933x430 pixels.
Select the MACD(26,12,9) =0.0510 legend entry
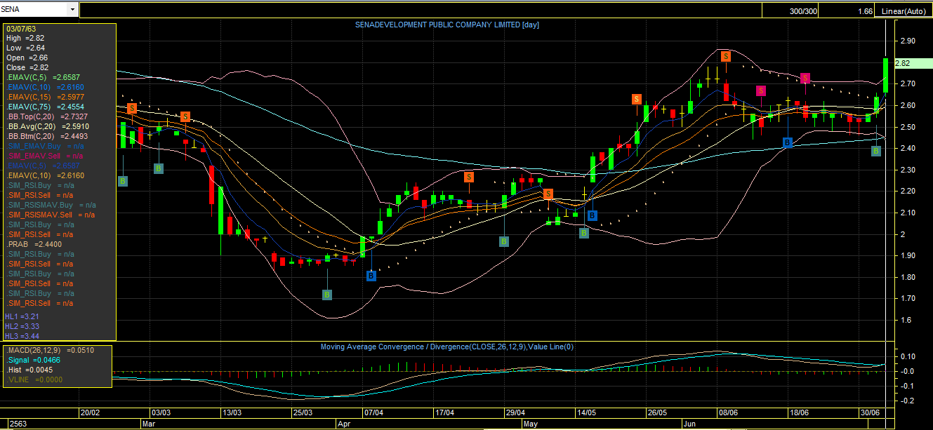tap(50, 349)
